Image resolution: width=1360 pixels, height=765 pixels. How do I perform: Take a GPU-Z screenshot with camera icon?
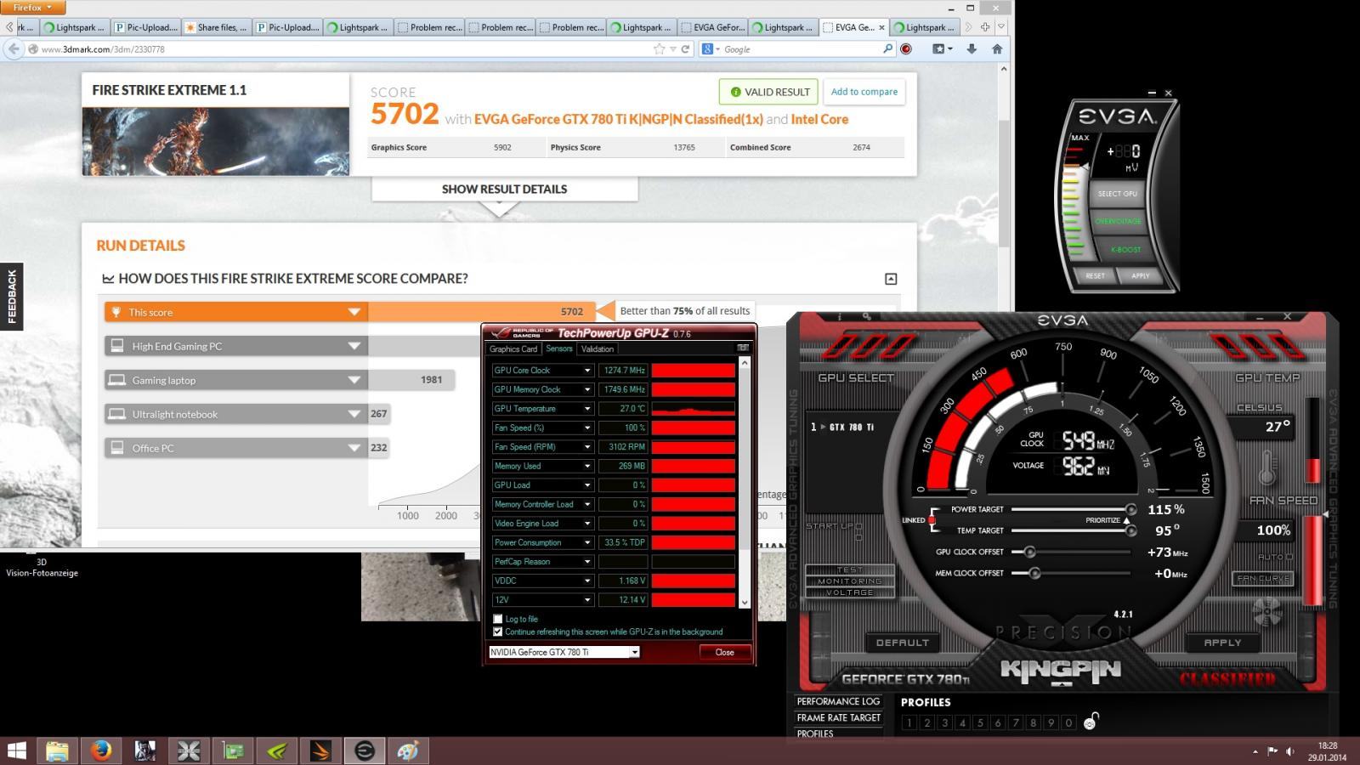[743, 348]
